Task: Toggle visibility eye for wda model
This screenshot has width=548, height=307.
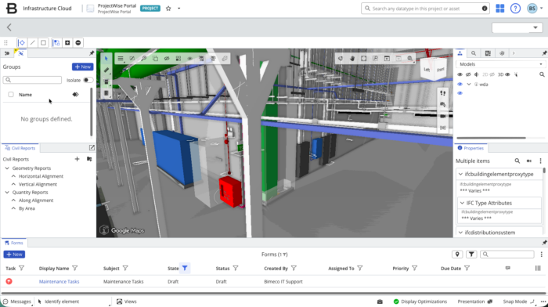Action: click(x=460, y=85)
